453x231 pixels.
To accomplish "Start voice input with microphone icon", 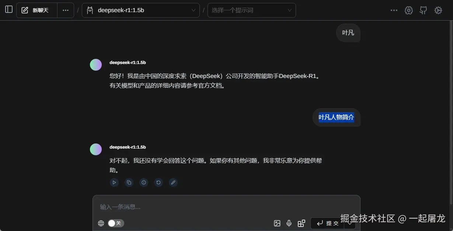I will pos(289,223).
